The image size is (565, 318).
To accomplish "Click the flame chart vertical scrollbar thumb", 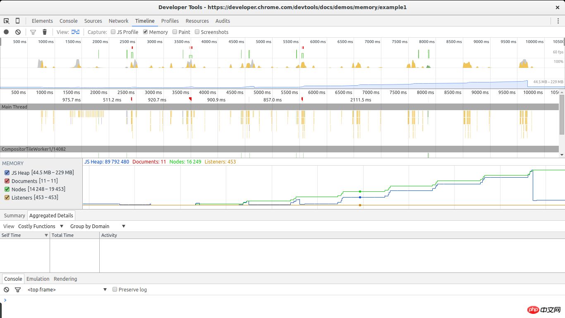I will pos(562,115).
